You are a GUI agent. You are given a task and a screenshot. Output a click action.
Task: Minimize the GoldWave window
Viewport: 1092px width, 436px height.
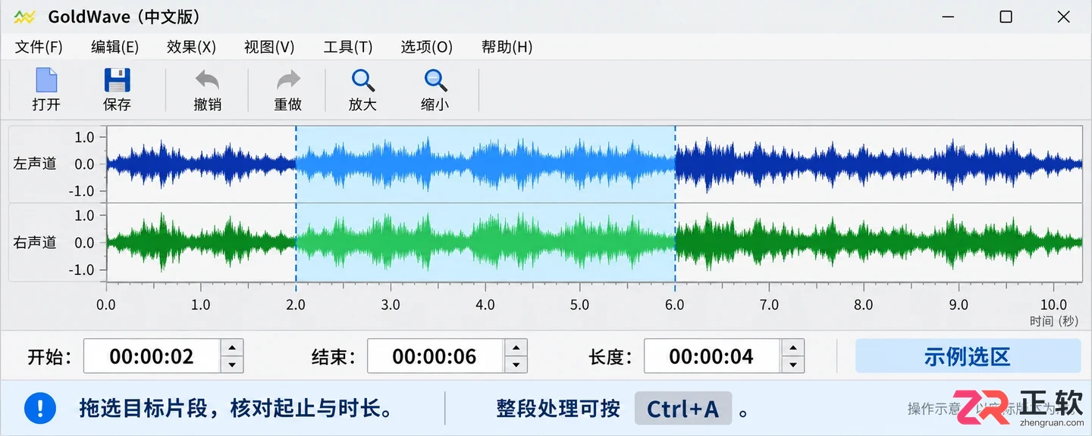(948, 17)
